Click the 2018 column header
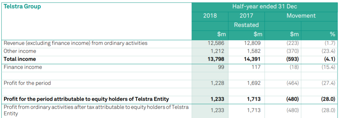339x118 pixels. click(210, 16)
